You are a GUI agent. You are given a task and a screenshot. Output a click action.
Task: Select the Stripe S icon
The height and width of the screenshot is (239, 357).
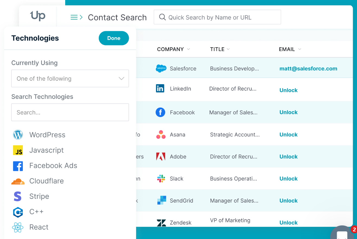pos(18,196)
